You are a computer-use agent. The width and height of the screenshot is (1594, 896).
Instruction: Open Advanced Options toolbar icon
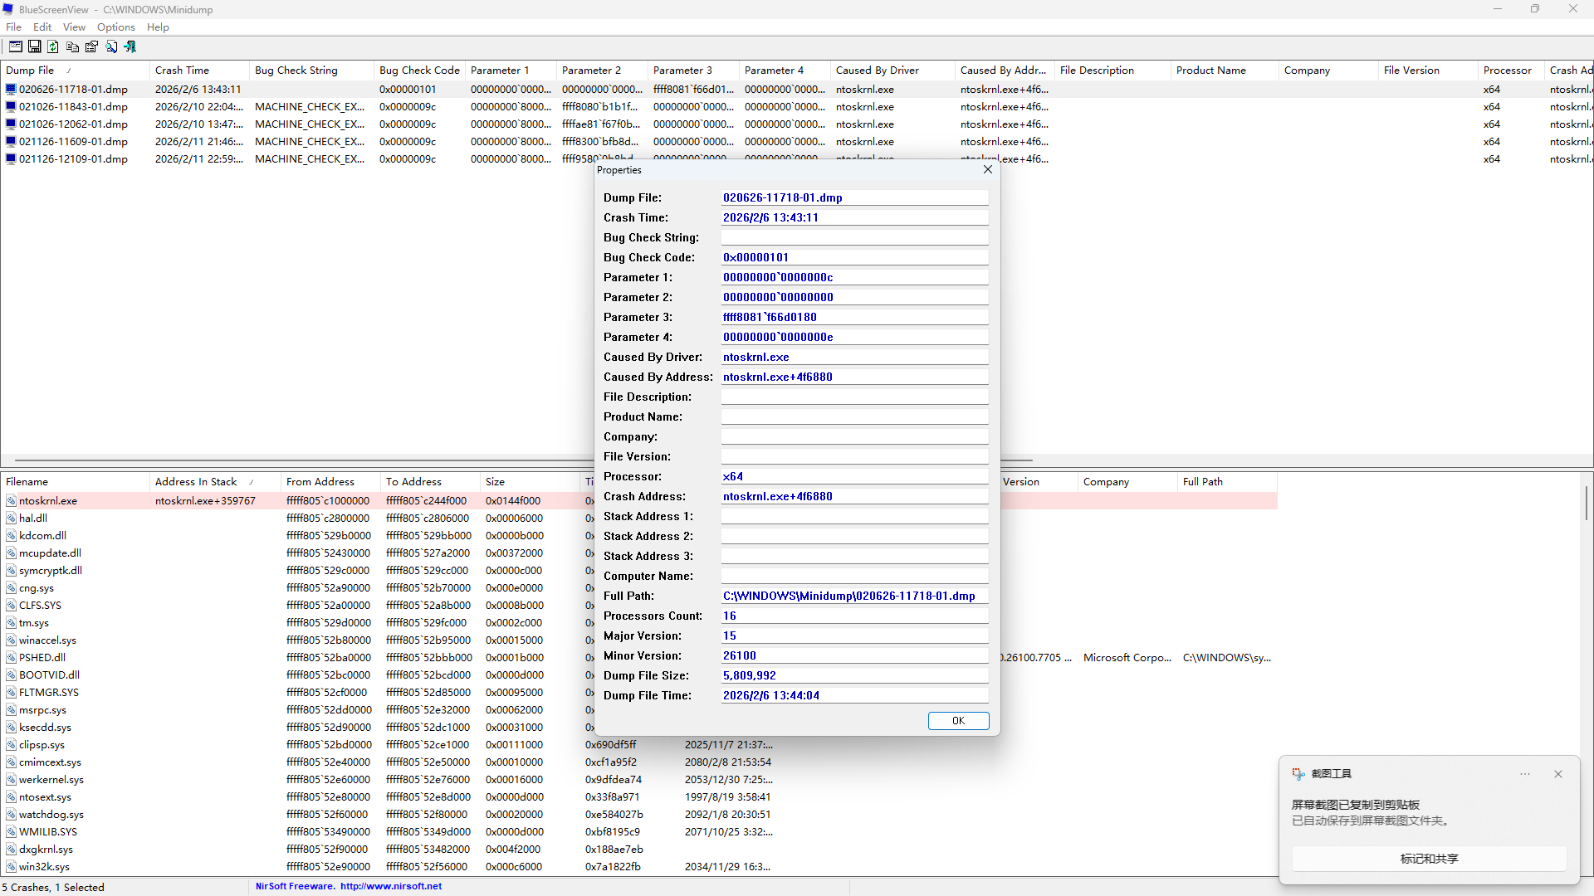15,47
